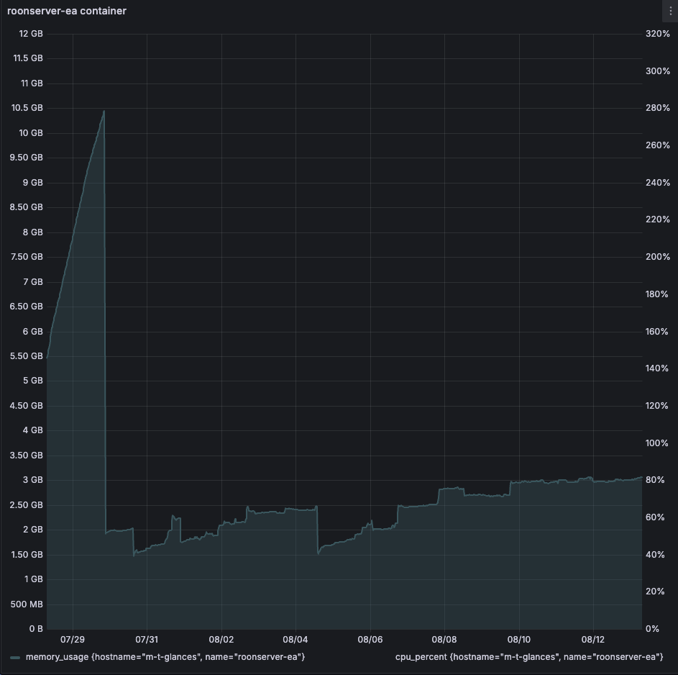Select the 07/29 date on time axis
678x675 pixels.
[x=72, y=639]
